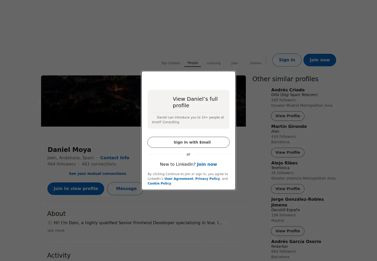Click the "Decskill España" company text
The width and height of the screenshot is (377, 261).
coord(286,210)
